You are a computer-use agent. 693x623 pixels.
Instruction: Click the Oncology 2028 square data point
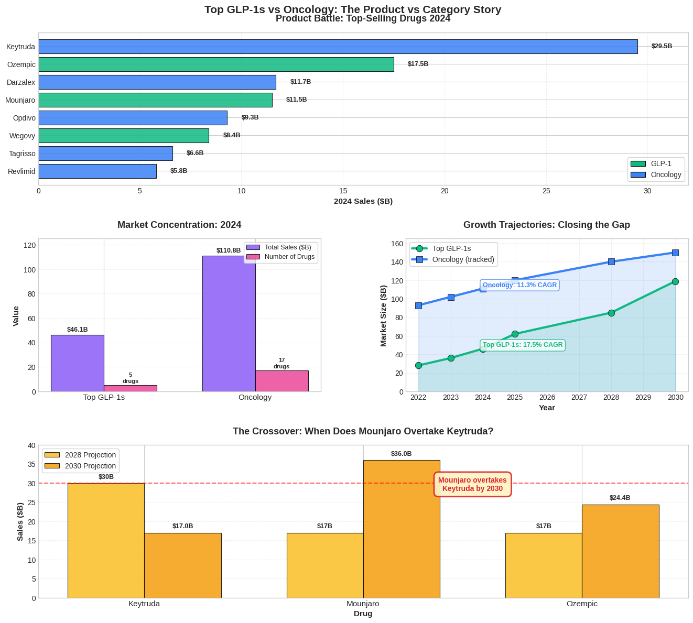click(611, 261)
